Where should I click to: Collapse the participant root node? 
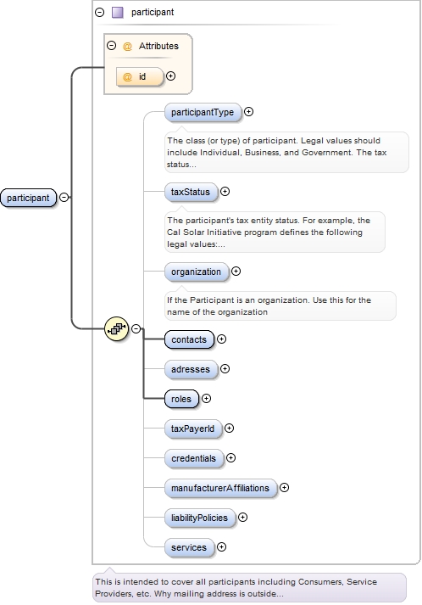click(x=64, y=198)
